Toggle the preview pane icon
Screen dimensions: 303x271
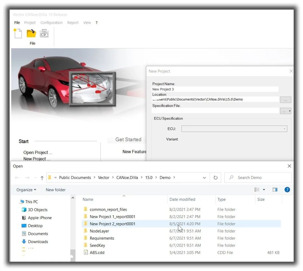click(275, 190)
